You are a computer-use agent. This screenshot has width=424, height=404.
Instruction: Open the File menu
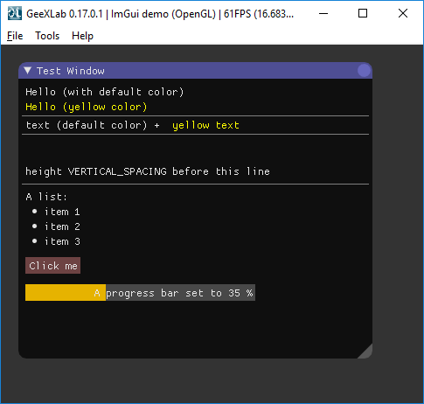coord(15,36)
